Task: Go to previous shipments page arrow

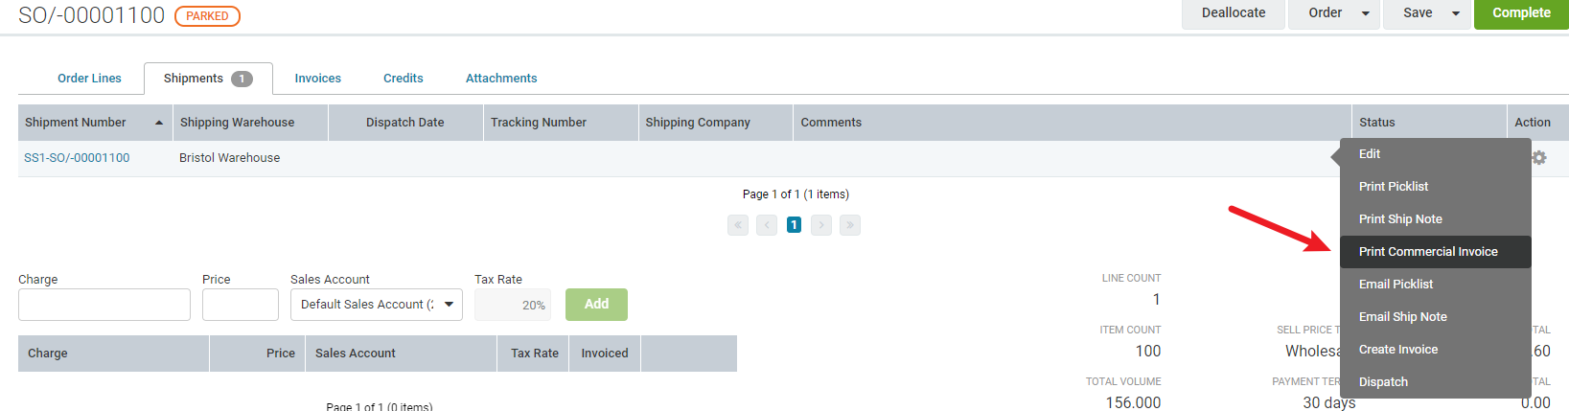Action: (767, 225)
